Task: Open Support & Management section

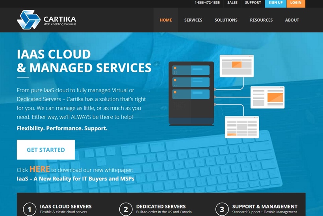Action: (265, 207)
